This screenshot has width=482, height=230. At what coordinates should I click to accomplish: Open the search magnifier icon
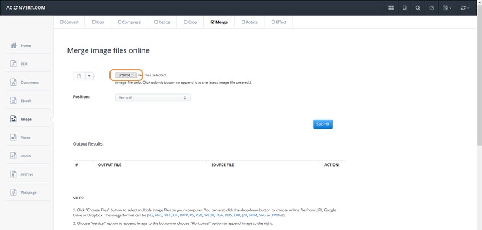pyautogui.click(x=418, y=8)
